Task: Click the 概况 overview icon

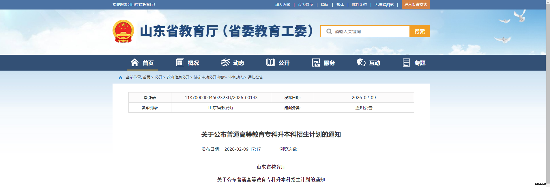Action: click(180, 63)
